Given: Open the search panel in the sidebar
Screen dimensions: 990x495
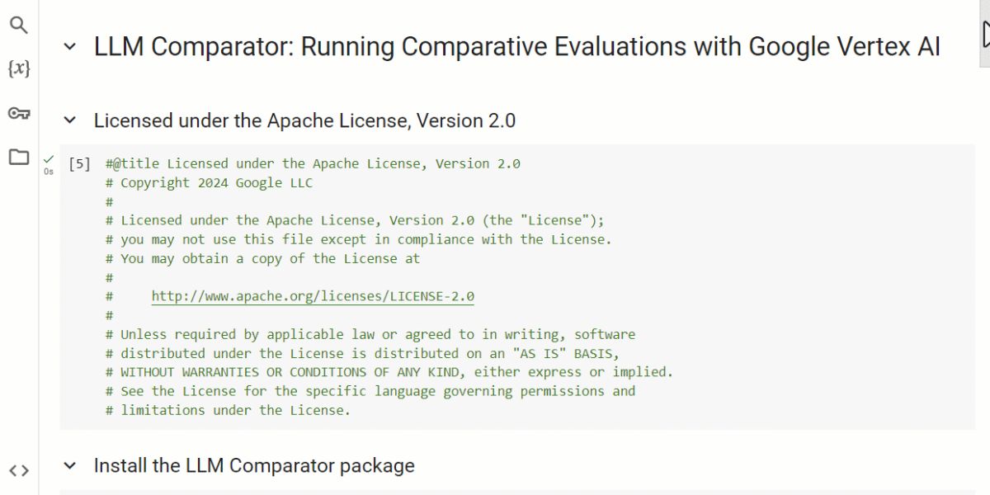Looking at the screenshot, I should [18, 25].
